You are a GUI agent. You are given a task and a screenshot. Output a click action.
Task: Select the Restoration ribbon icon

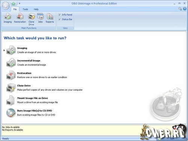20,18
